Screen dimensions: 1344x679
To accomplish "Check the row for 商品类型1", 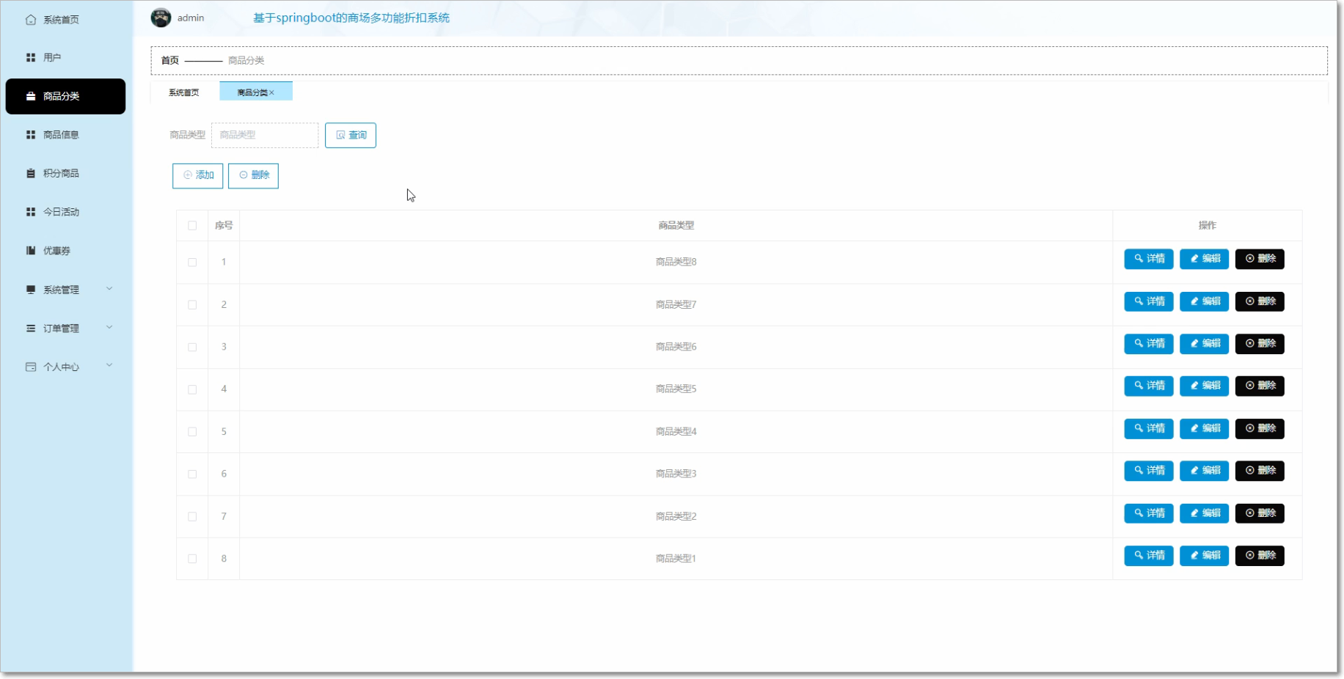I will coord(192,559).
